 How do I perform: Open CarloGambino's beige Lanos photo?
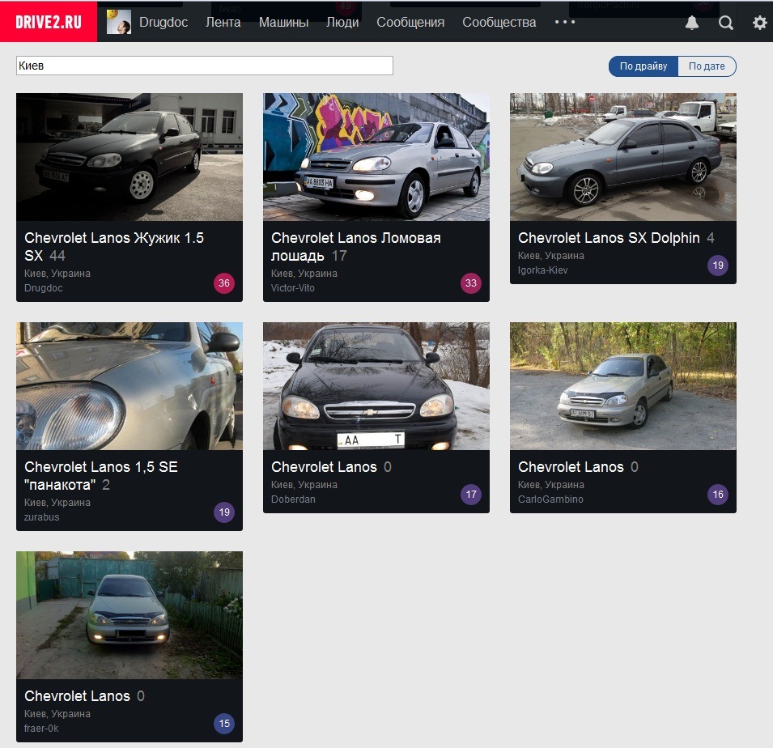pos(623,386)
